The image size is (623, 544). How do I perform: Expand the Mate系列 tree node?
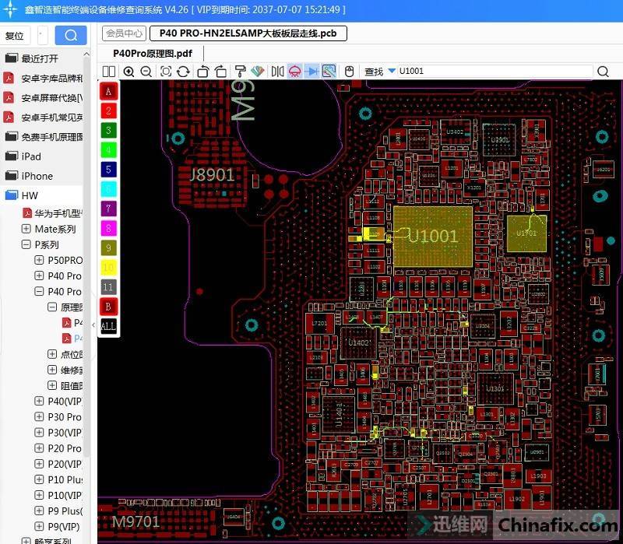coord(26,229)
